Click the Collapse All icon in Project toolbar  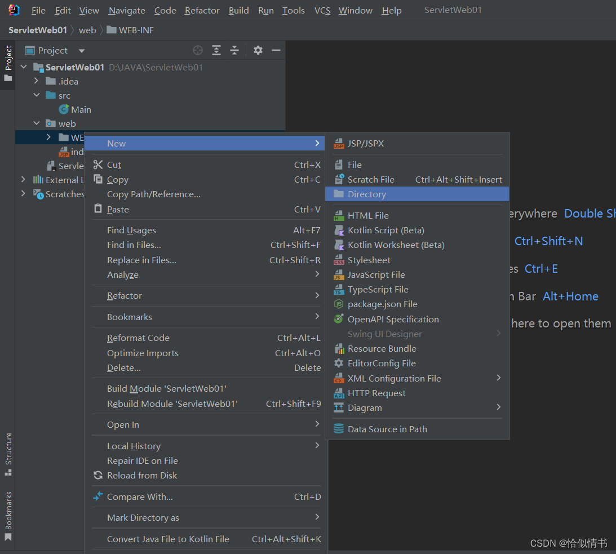coord(234,50)
